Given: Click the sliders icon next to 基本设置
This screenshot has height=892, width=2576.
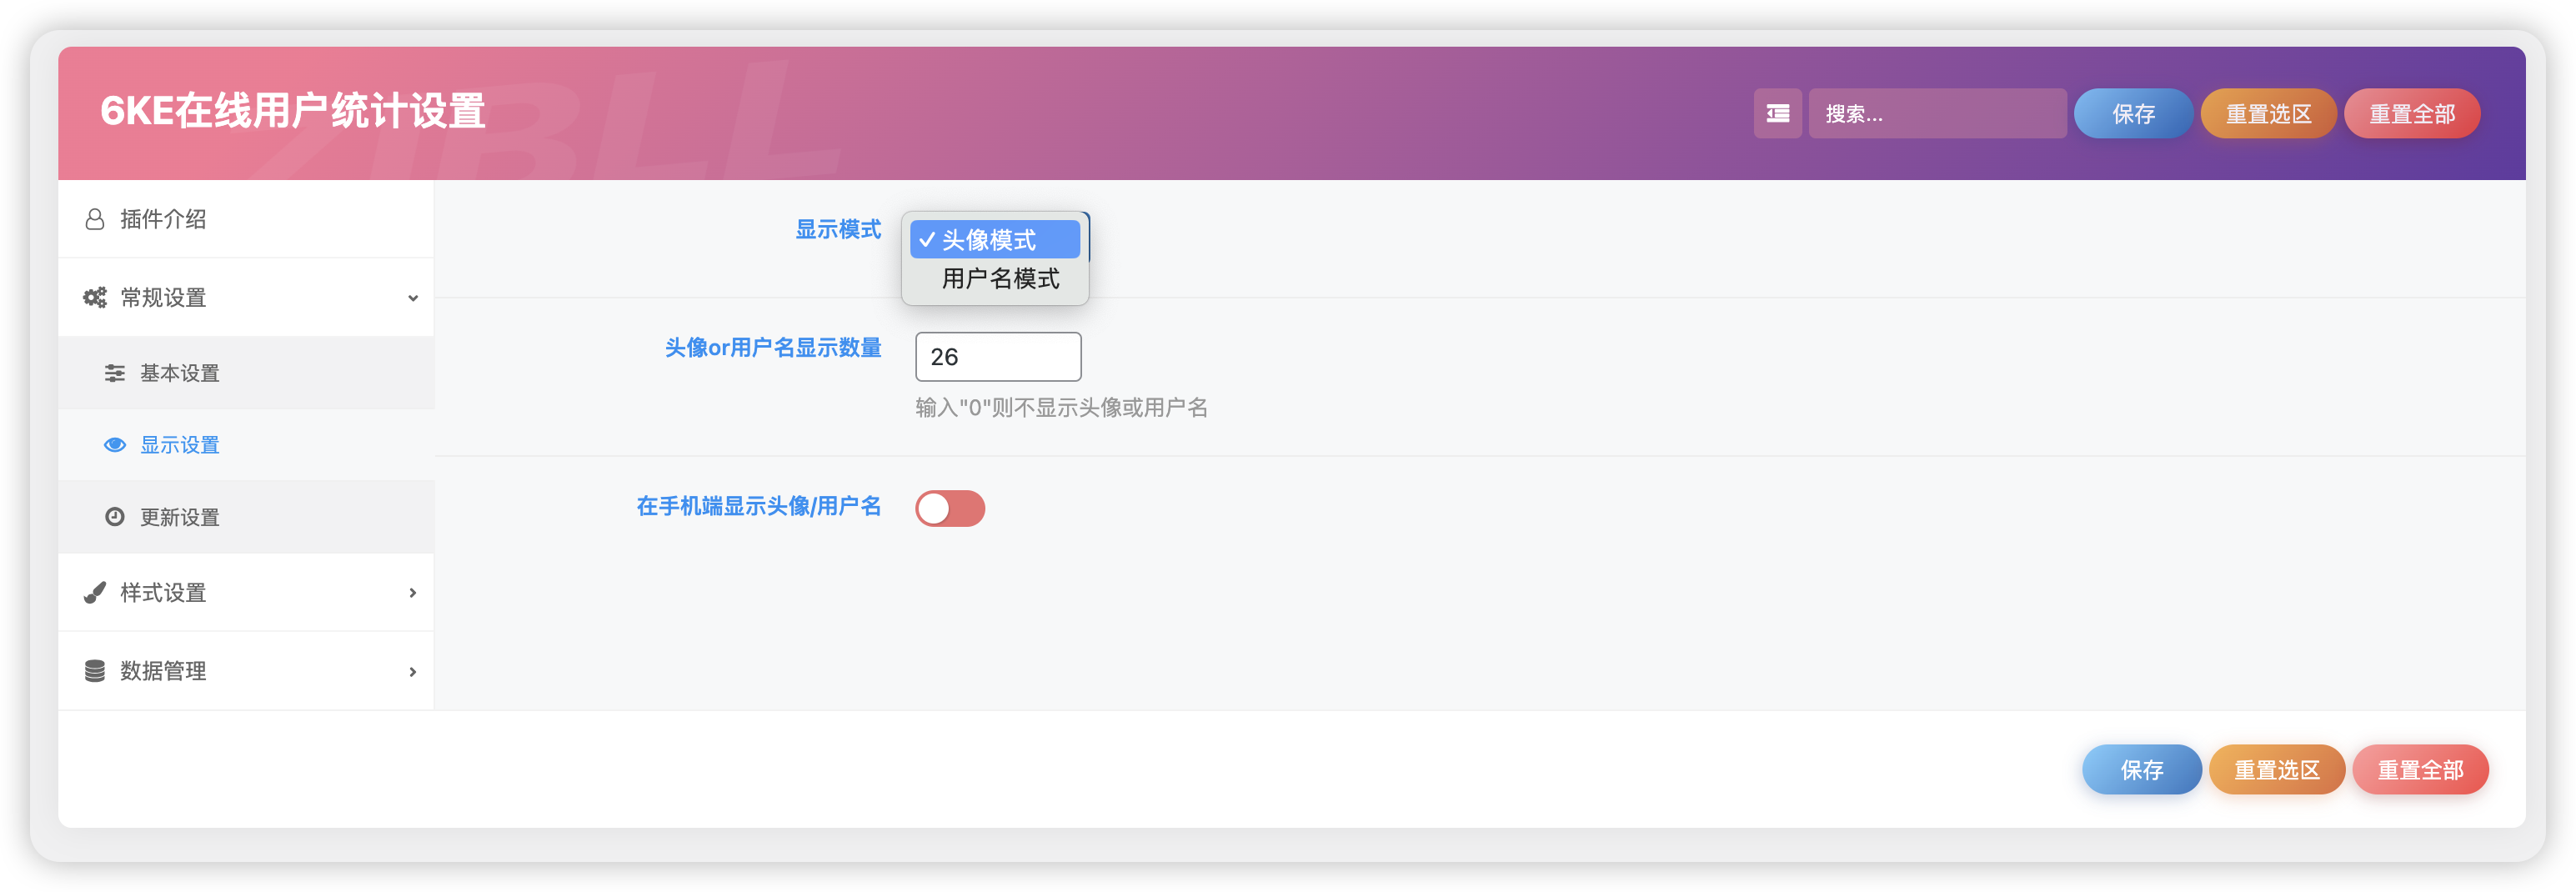Looking at the screenshot, I should (115, 373).
